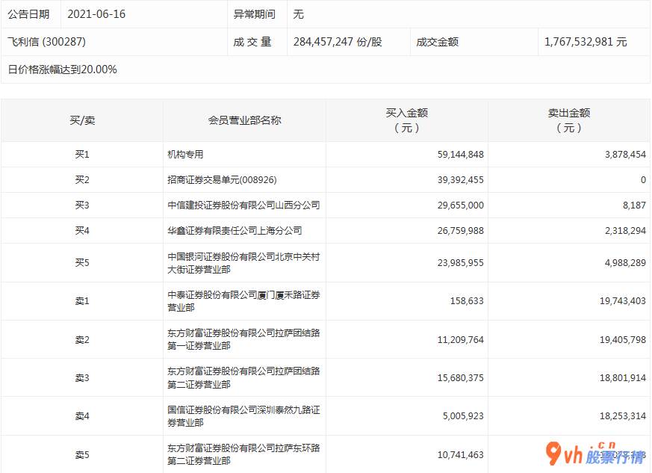
Task: Click sell amount 8,187
Action: point(634,205)
